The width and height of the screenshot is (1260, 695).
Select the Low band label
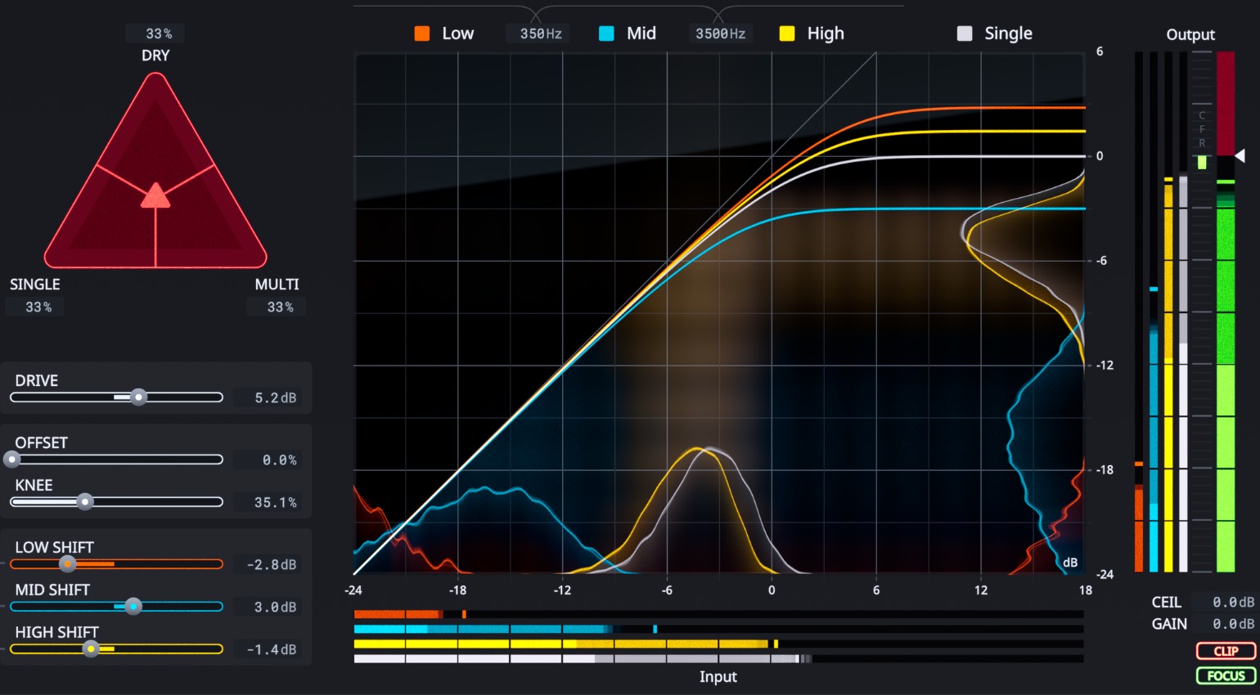click(457, 34)
